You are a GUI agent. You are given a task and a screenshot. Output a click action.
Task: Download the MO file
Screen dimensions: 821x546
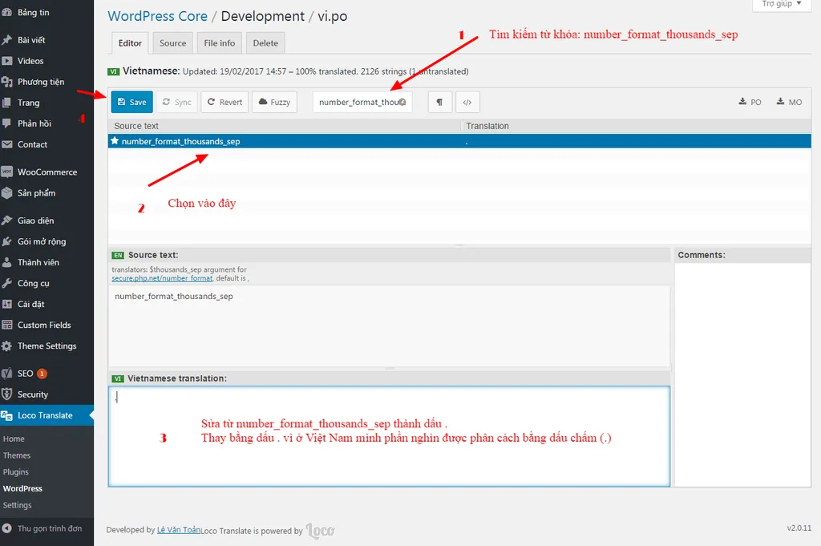coord(789,102)
